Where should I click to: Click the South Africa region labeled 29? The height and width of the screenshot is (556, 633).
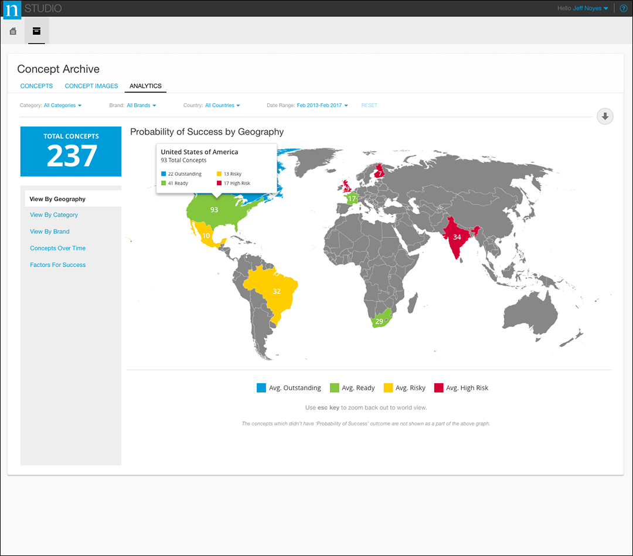click(x=380, y=321)
